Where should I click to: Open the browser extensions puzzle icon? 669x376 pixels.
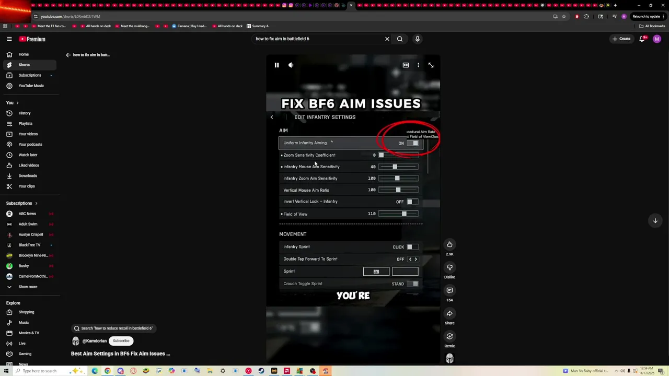point(586,16)
